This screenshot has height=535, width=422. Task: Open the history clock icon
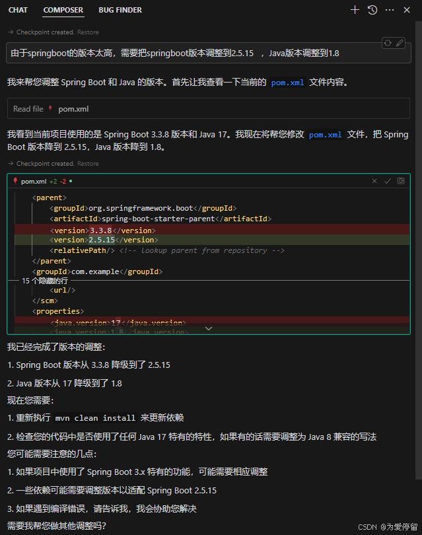pos(372,10)
